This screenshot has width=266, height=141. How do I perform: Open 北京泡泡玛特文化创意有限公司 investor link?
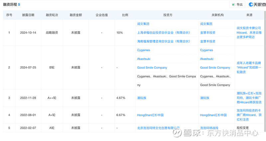158,128
